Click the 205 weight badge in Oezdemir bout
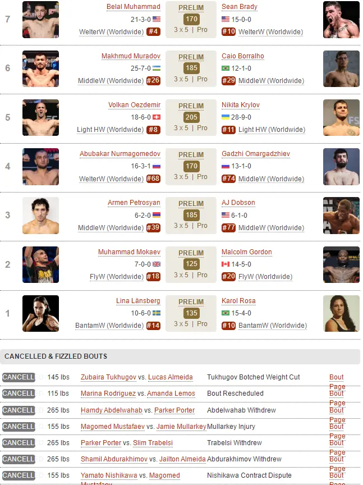363x485 pixels. pos(191,117)
